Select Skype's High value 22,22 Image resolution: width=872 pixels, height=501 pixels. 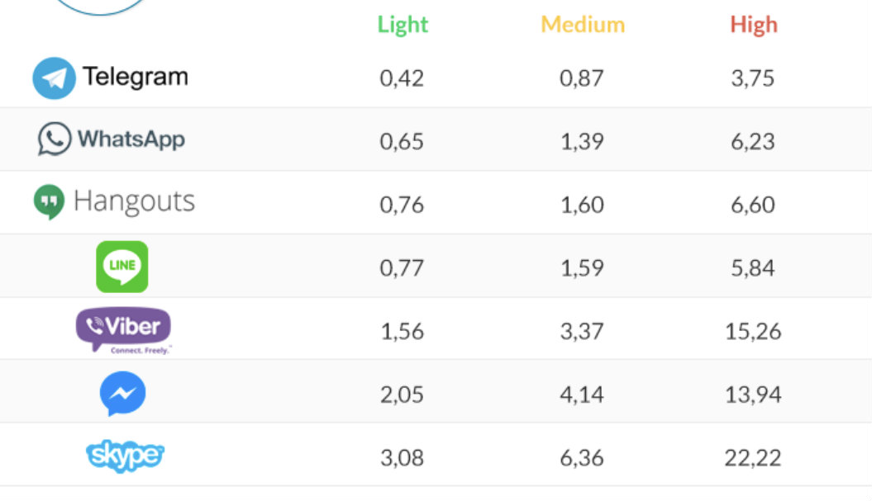tap(753, 458)
